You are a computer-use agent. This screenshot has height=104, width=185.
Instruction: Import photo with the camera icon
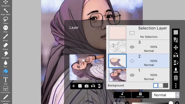pyautogui.click(x=87, y=86)
